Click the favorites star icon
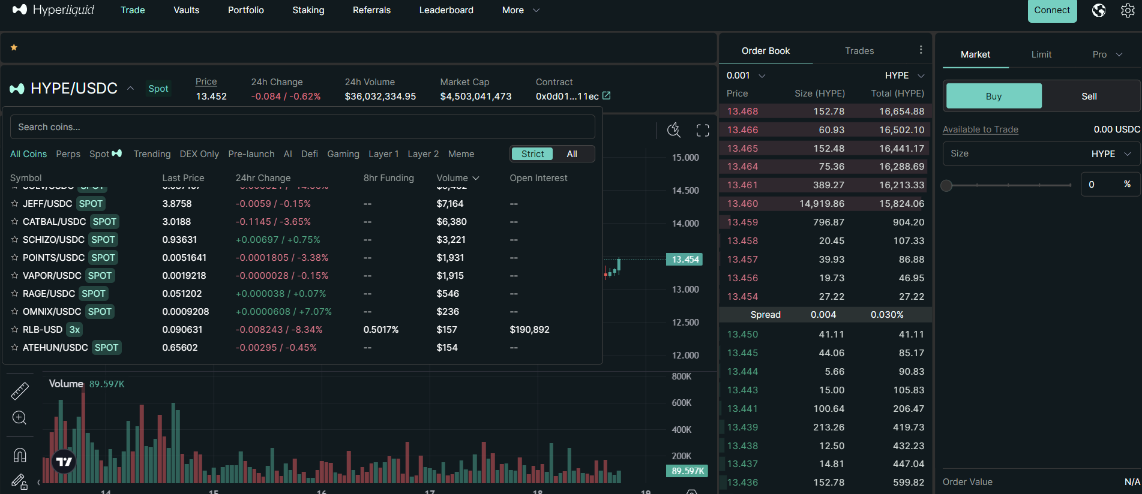 14,47
